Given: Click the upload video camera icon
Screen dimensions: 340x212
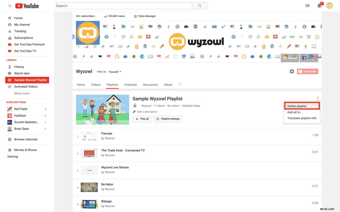Looking at the screenshot, I should click(307, 6).
